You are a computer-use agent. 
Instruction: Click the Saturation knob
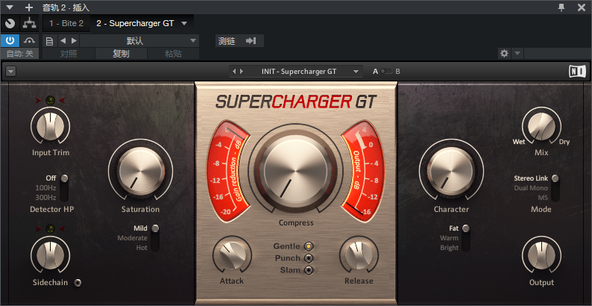coord(140,170)
